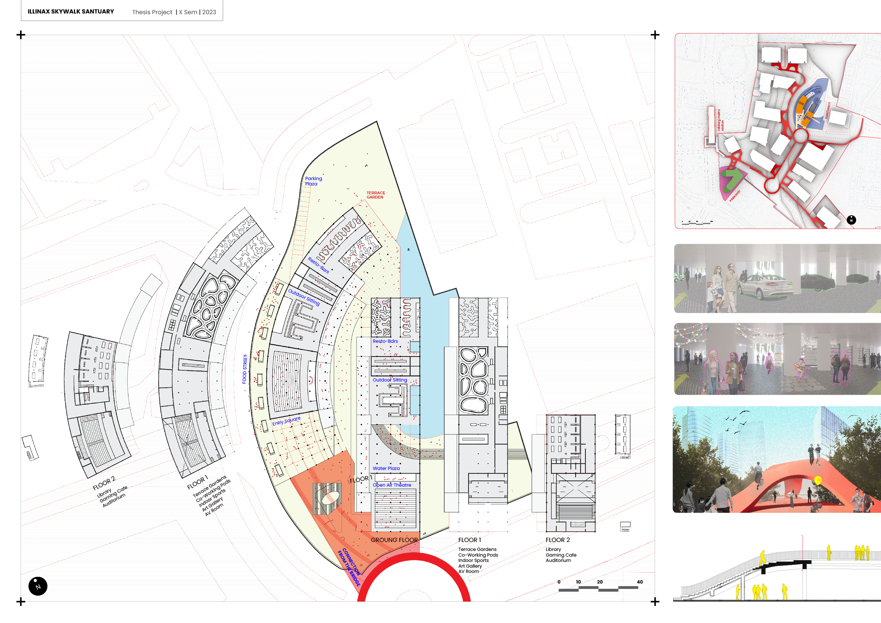Click the top-left crop mark cross

pyautogui.click(x=21, y=35)
